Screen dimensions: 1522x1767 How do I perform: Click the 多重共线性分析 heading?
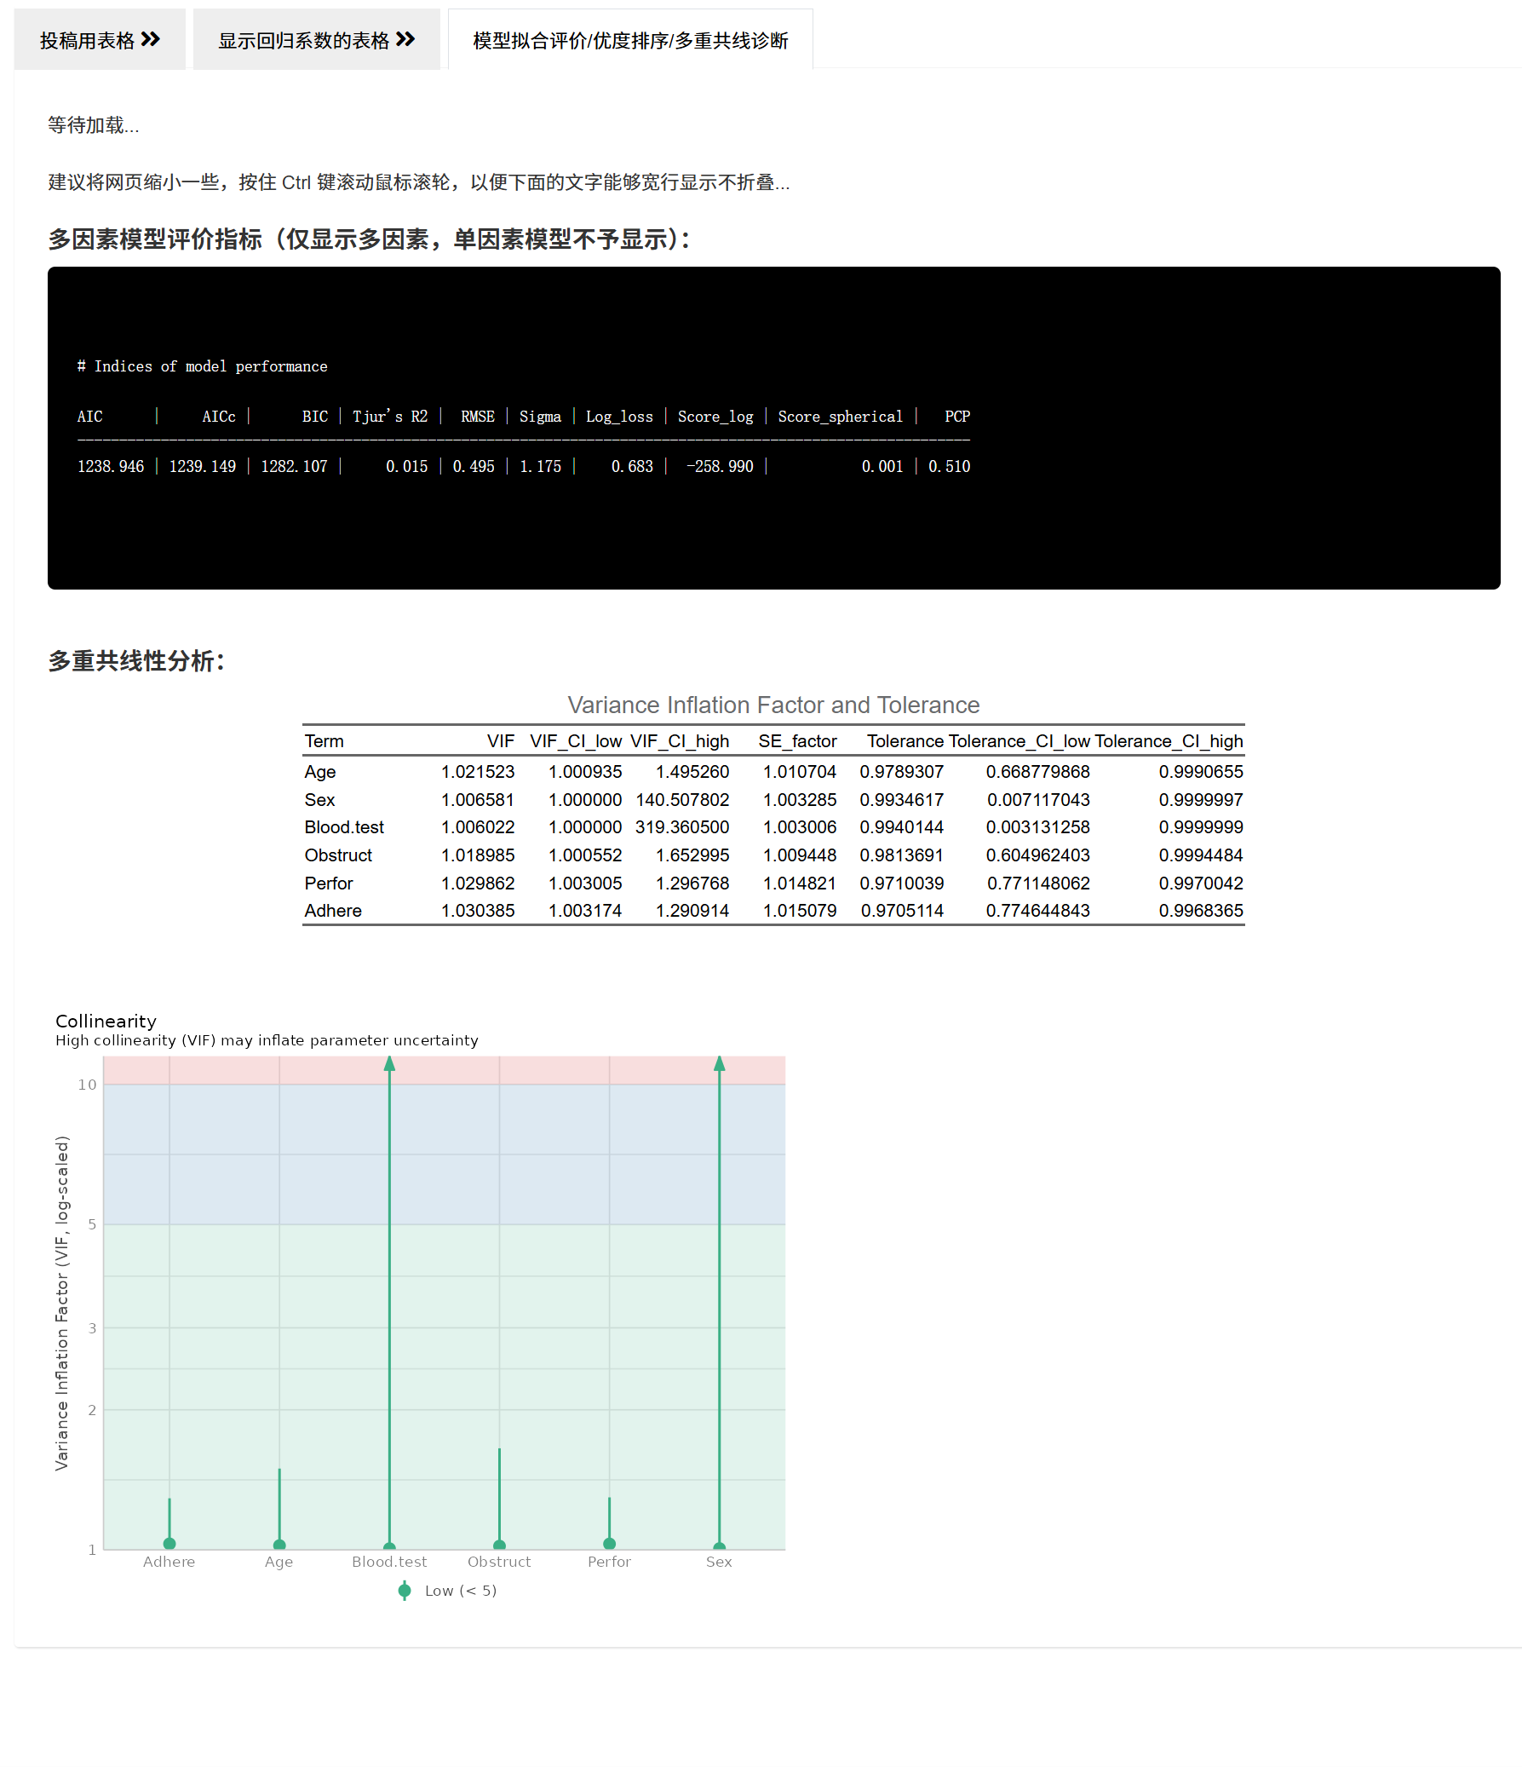(x=136, y=661)
